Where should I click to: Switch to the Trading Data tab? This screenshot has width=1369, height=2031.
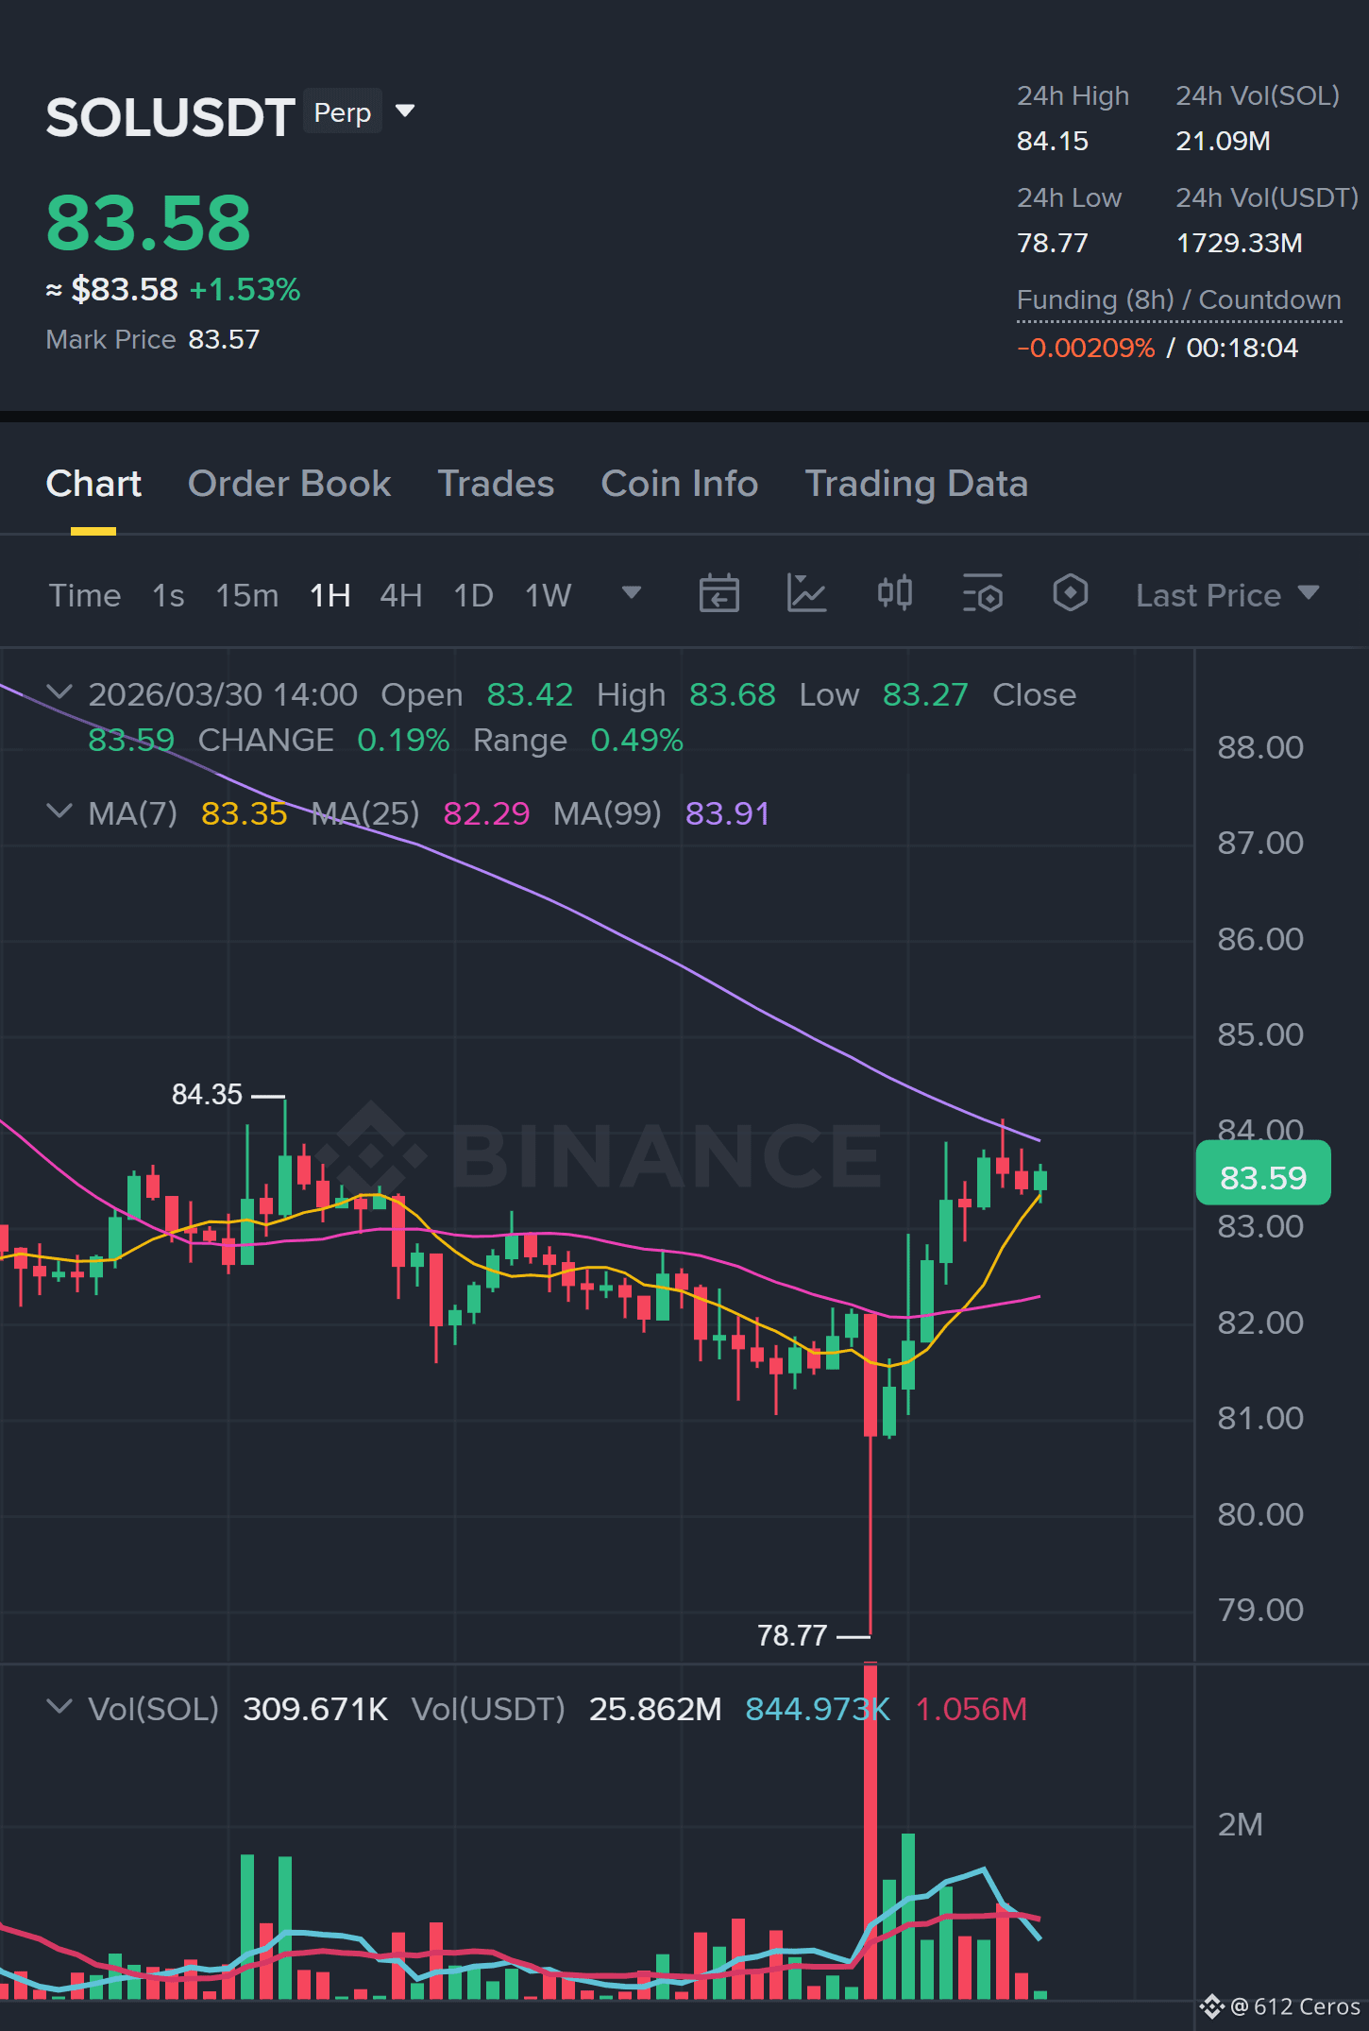click(x=916, y=484)
